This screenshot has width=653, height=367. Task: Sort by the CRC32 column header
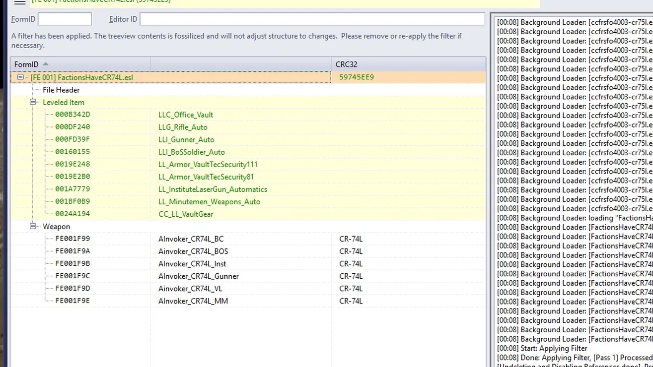pos(408,64)
